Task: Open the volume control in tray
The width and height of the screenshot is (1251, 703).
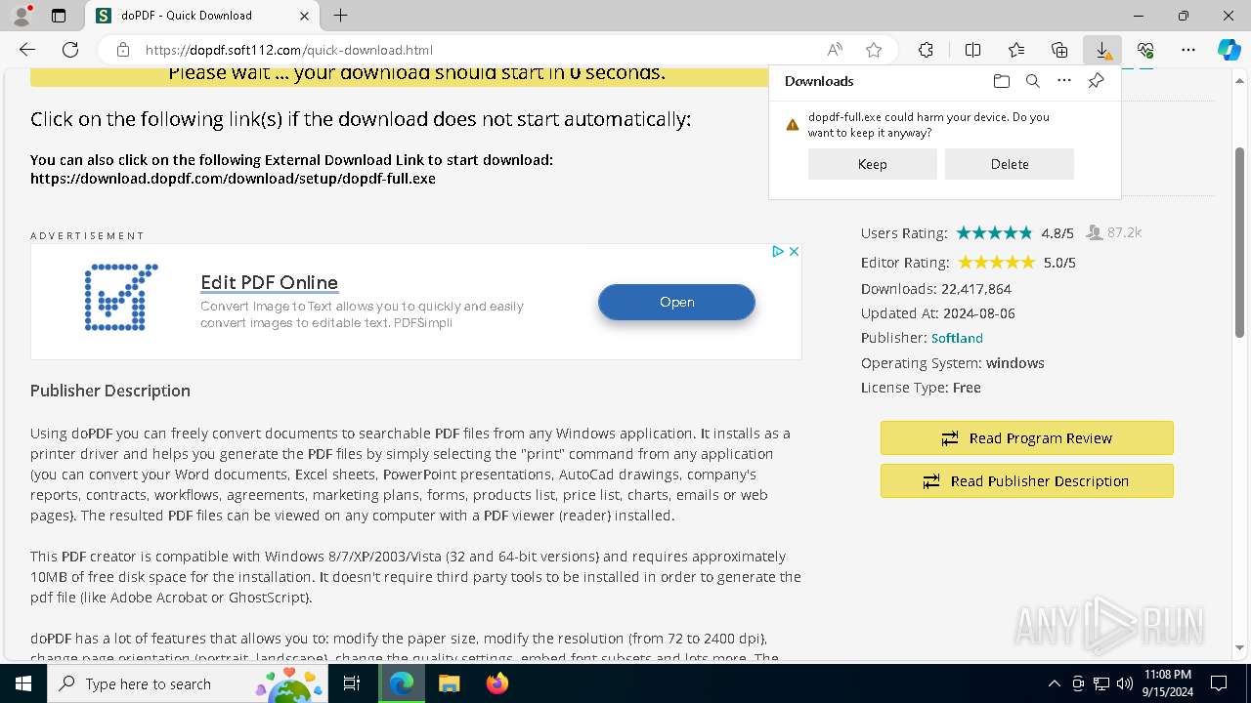Action: coord(1124,683)
